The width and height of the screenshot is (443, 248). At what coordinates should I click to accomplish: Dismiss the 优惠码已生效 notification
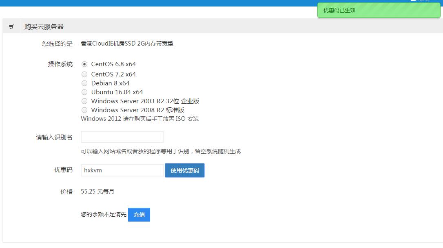379,11
